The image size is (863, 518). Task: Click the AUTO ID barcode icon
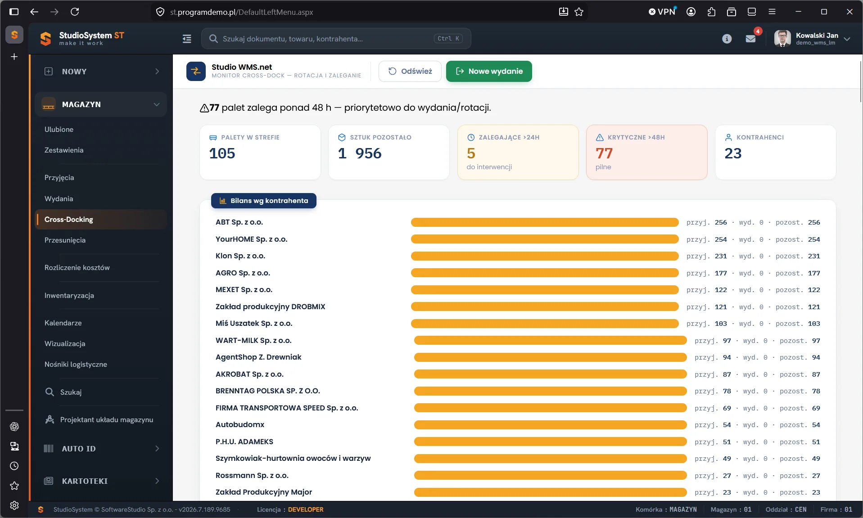pos(49,449)
